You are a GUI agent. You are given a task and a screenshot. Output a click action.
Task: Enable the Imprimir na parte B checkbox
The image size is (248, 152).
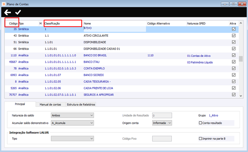[200, 139]
